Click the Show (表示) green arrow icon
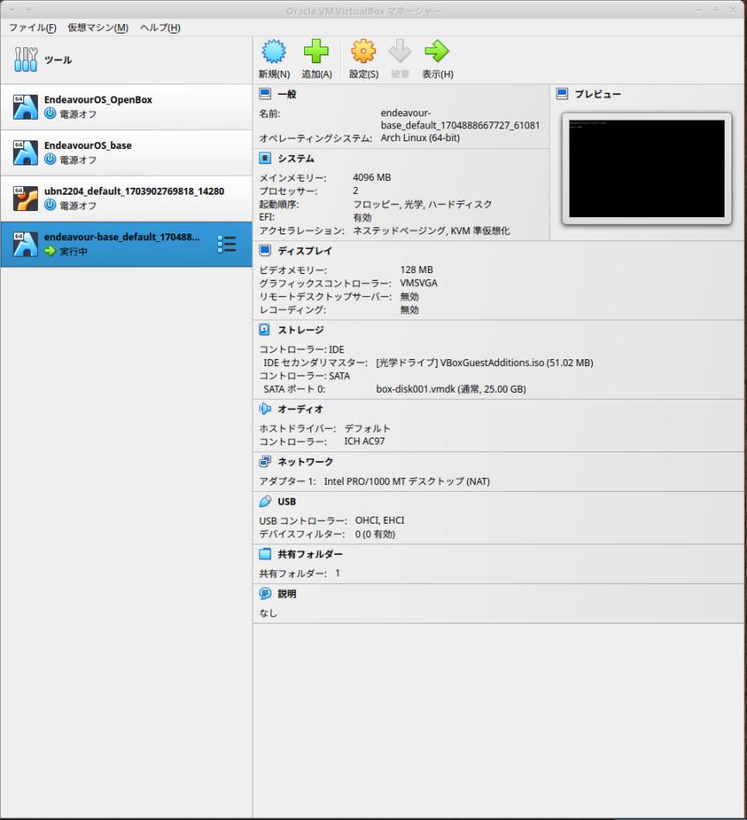The image size is (747, 820). [437, 52]
